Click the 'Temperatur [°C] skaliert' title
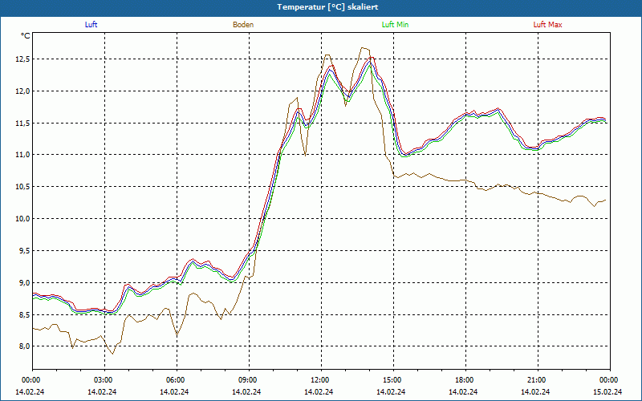The width and height of the screenshot is (642, 401). pos(327,7)
